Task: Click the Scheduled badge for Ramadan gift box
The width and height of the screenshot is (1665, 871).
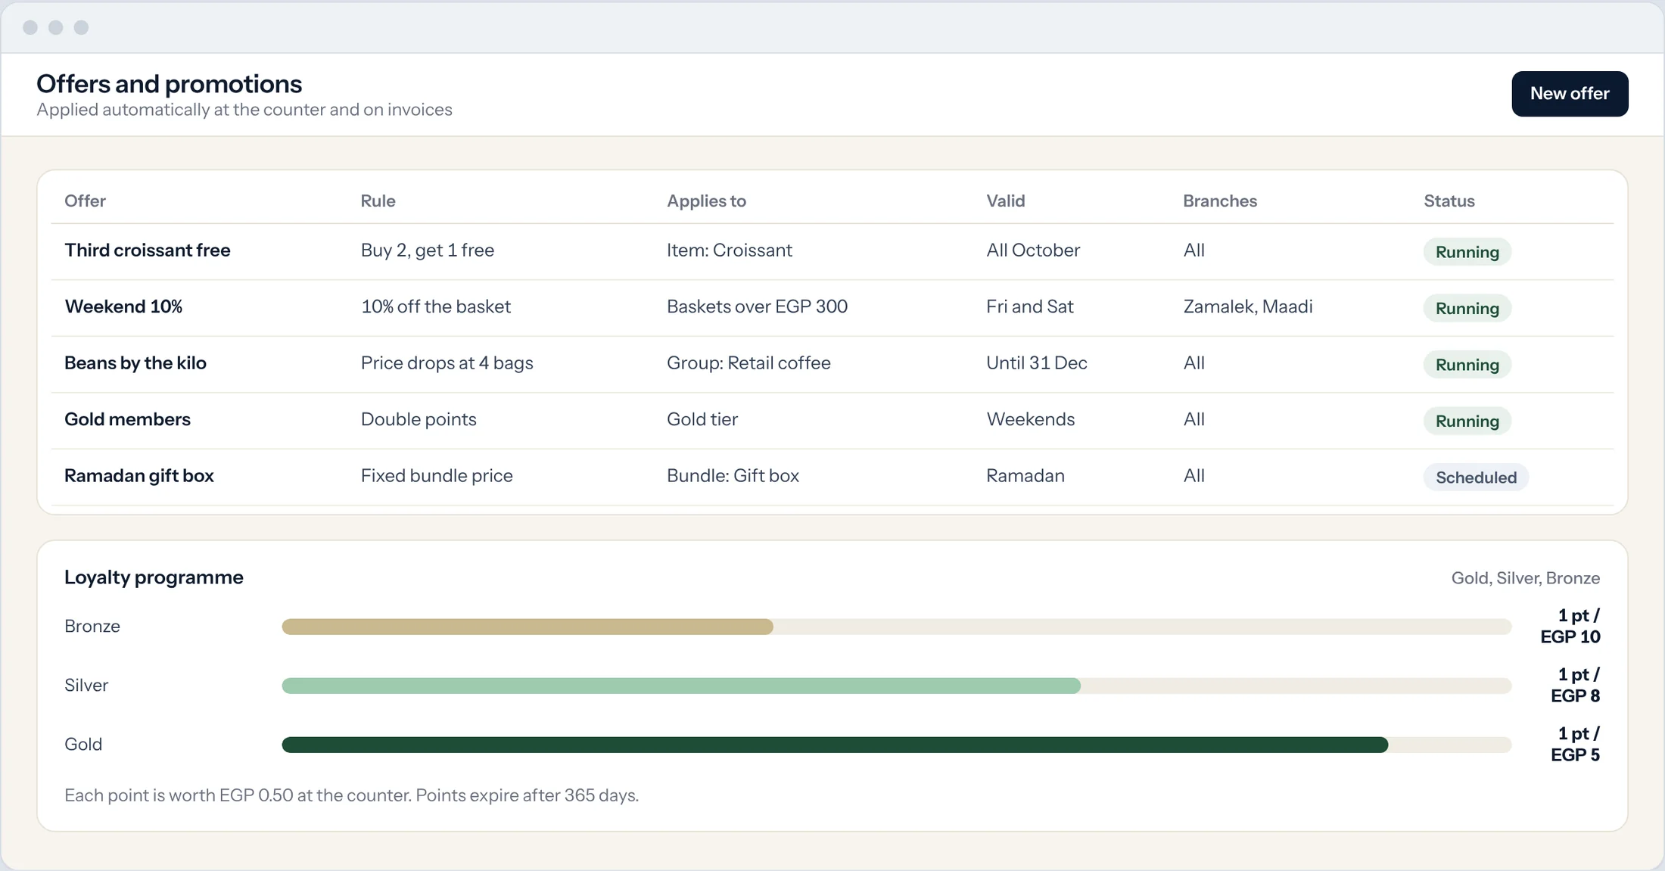Action: (1476, 477)
